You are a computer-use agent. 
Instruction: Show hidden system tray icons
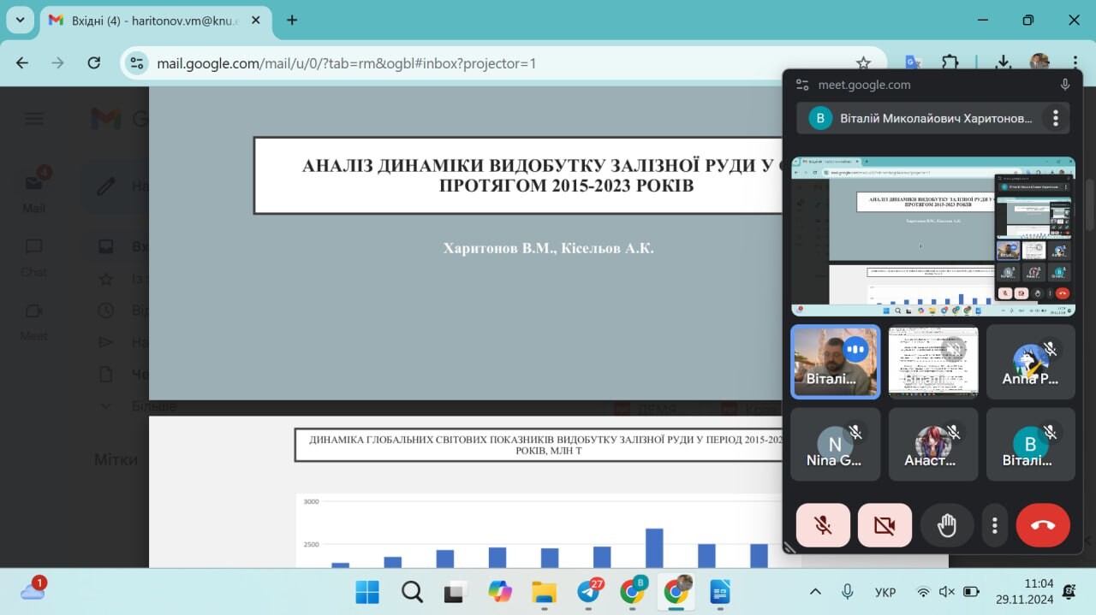tap(815, 591)
